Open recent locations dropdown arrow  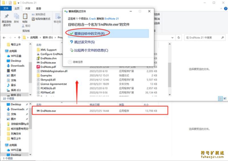(x=15, y=38)
